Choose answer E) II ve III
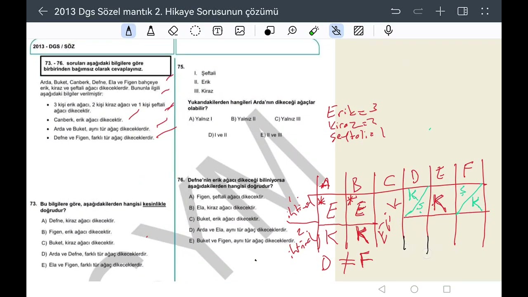528x297 pixels. tap(271, 135)
